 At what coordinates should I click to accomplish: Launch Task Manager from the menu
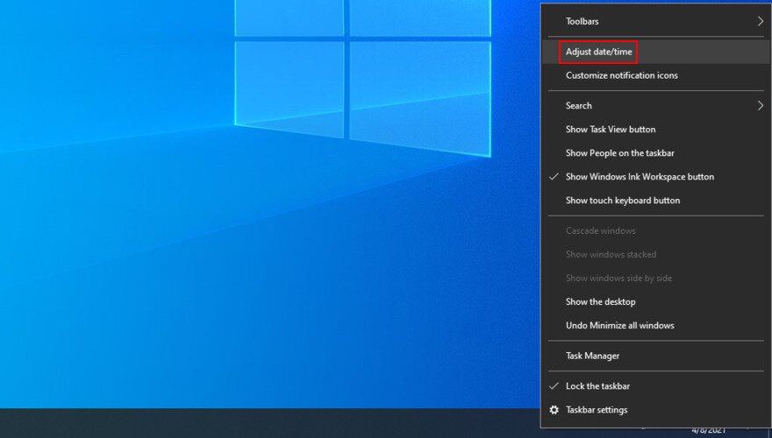656,356
